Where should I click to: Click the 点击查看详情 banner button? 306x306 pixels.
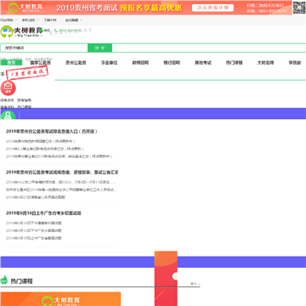(212, 8)
